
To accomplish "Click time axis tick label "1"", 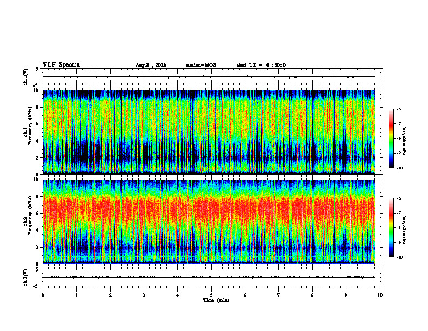I will point(77,295).
